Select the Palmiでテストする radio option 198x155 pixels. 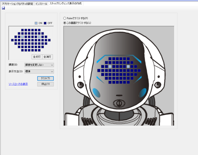(x=65, y=18)
